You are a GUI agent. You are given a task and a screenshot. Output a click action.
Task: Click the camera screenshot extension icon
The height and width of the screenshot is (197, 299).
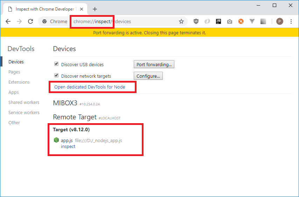tap(230, 22)
